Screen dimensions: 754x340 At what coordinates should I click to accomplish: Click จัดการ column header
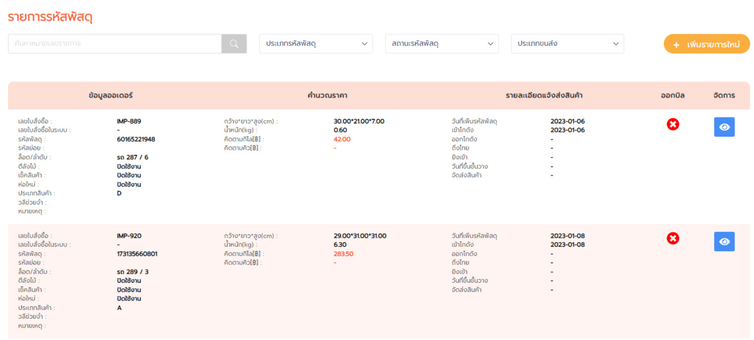pyautogui.click(x=724, y=96)
